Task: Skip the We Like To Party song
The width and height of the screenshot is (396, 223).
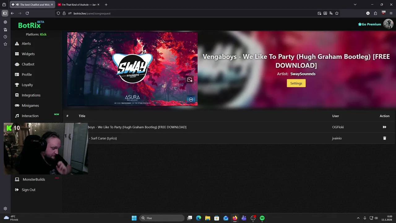Action: pyautogui.click(x=385, y=127)
